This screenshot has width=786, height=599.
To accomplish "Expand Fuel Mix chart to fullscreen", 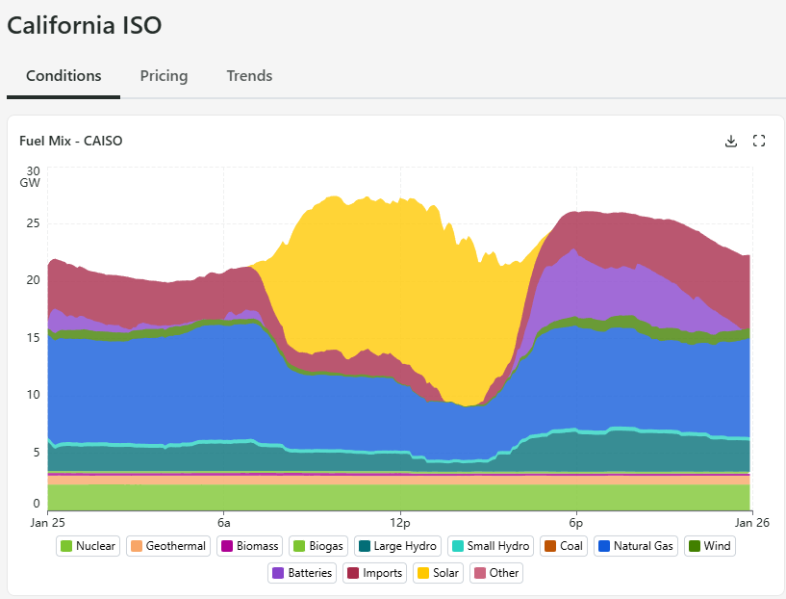I will point(759,142).
